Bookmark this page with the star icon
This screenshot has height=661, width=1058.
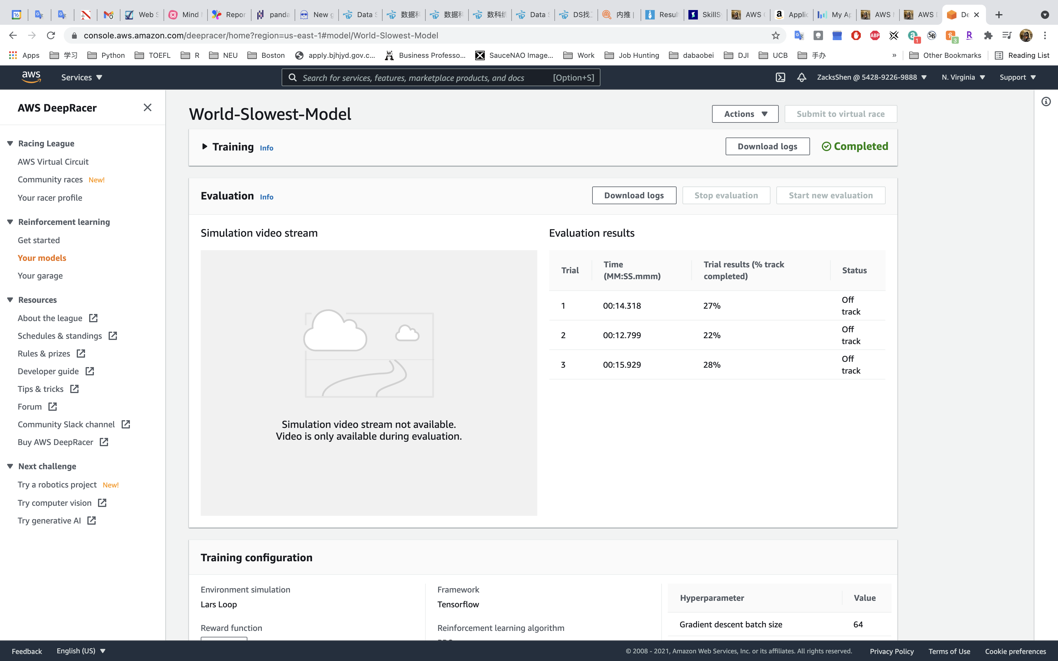775,35
